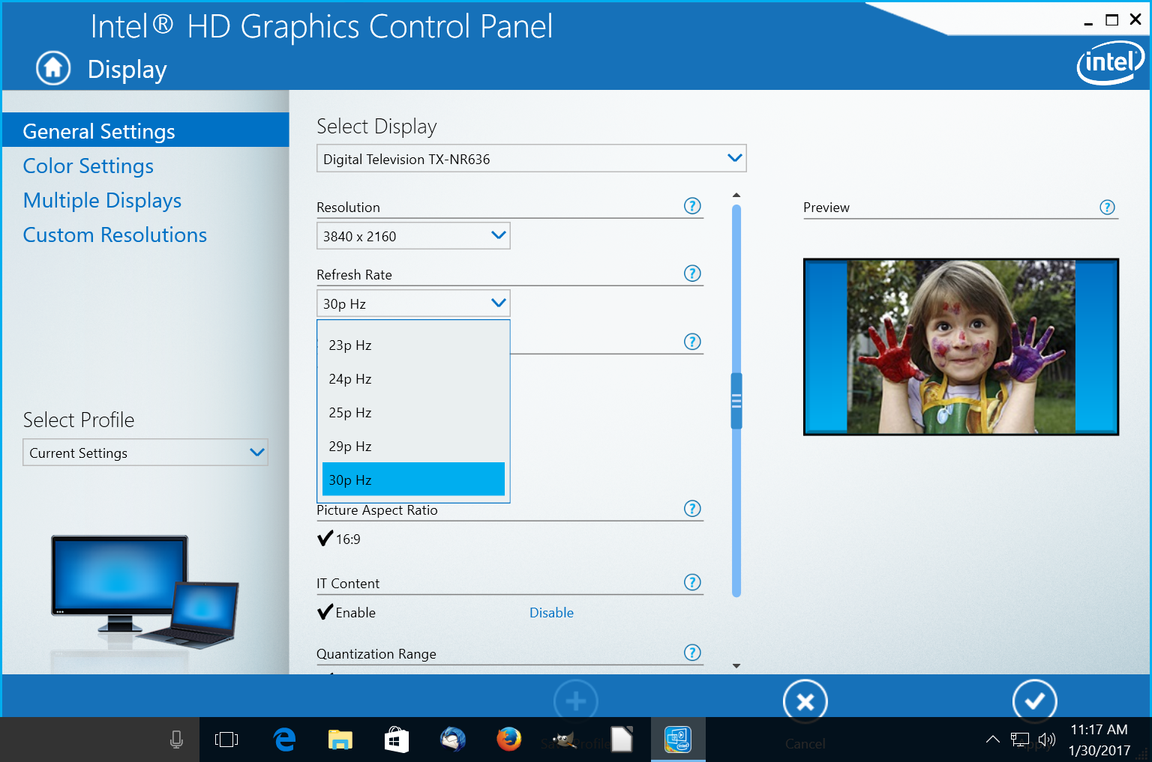Image resolution: width=1152 pixels, height=762 pixels.
Task: Open the volume control in tray
Action: 1047,740
